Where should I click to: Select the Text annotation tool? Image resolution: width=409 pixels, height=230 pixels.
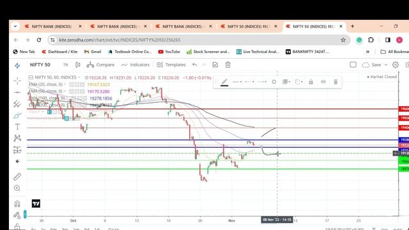(17, 126)
